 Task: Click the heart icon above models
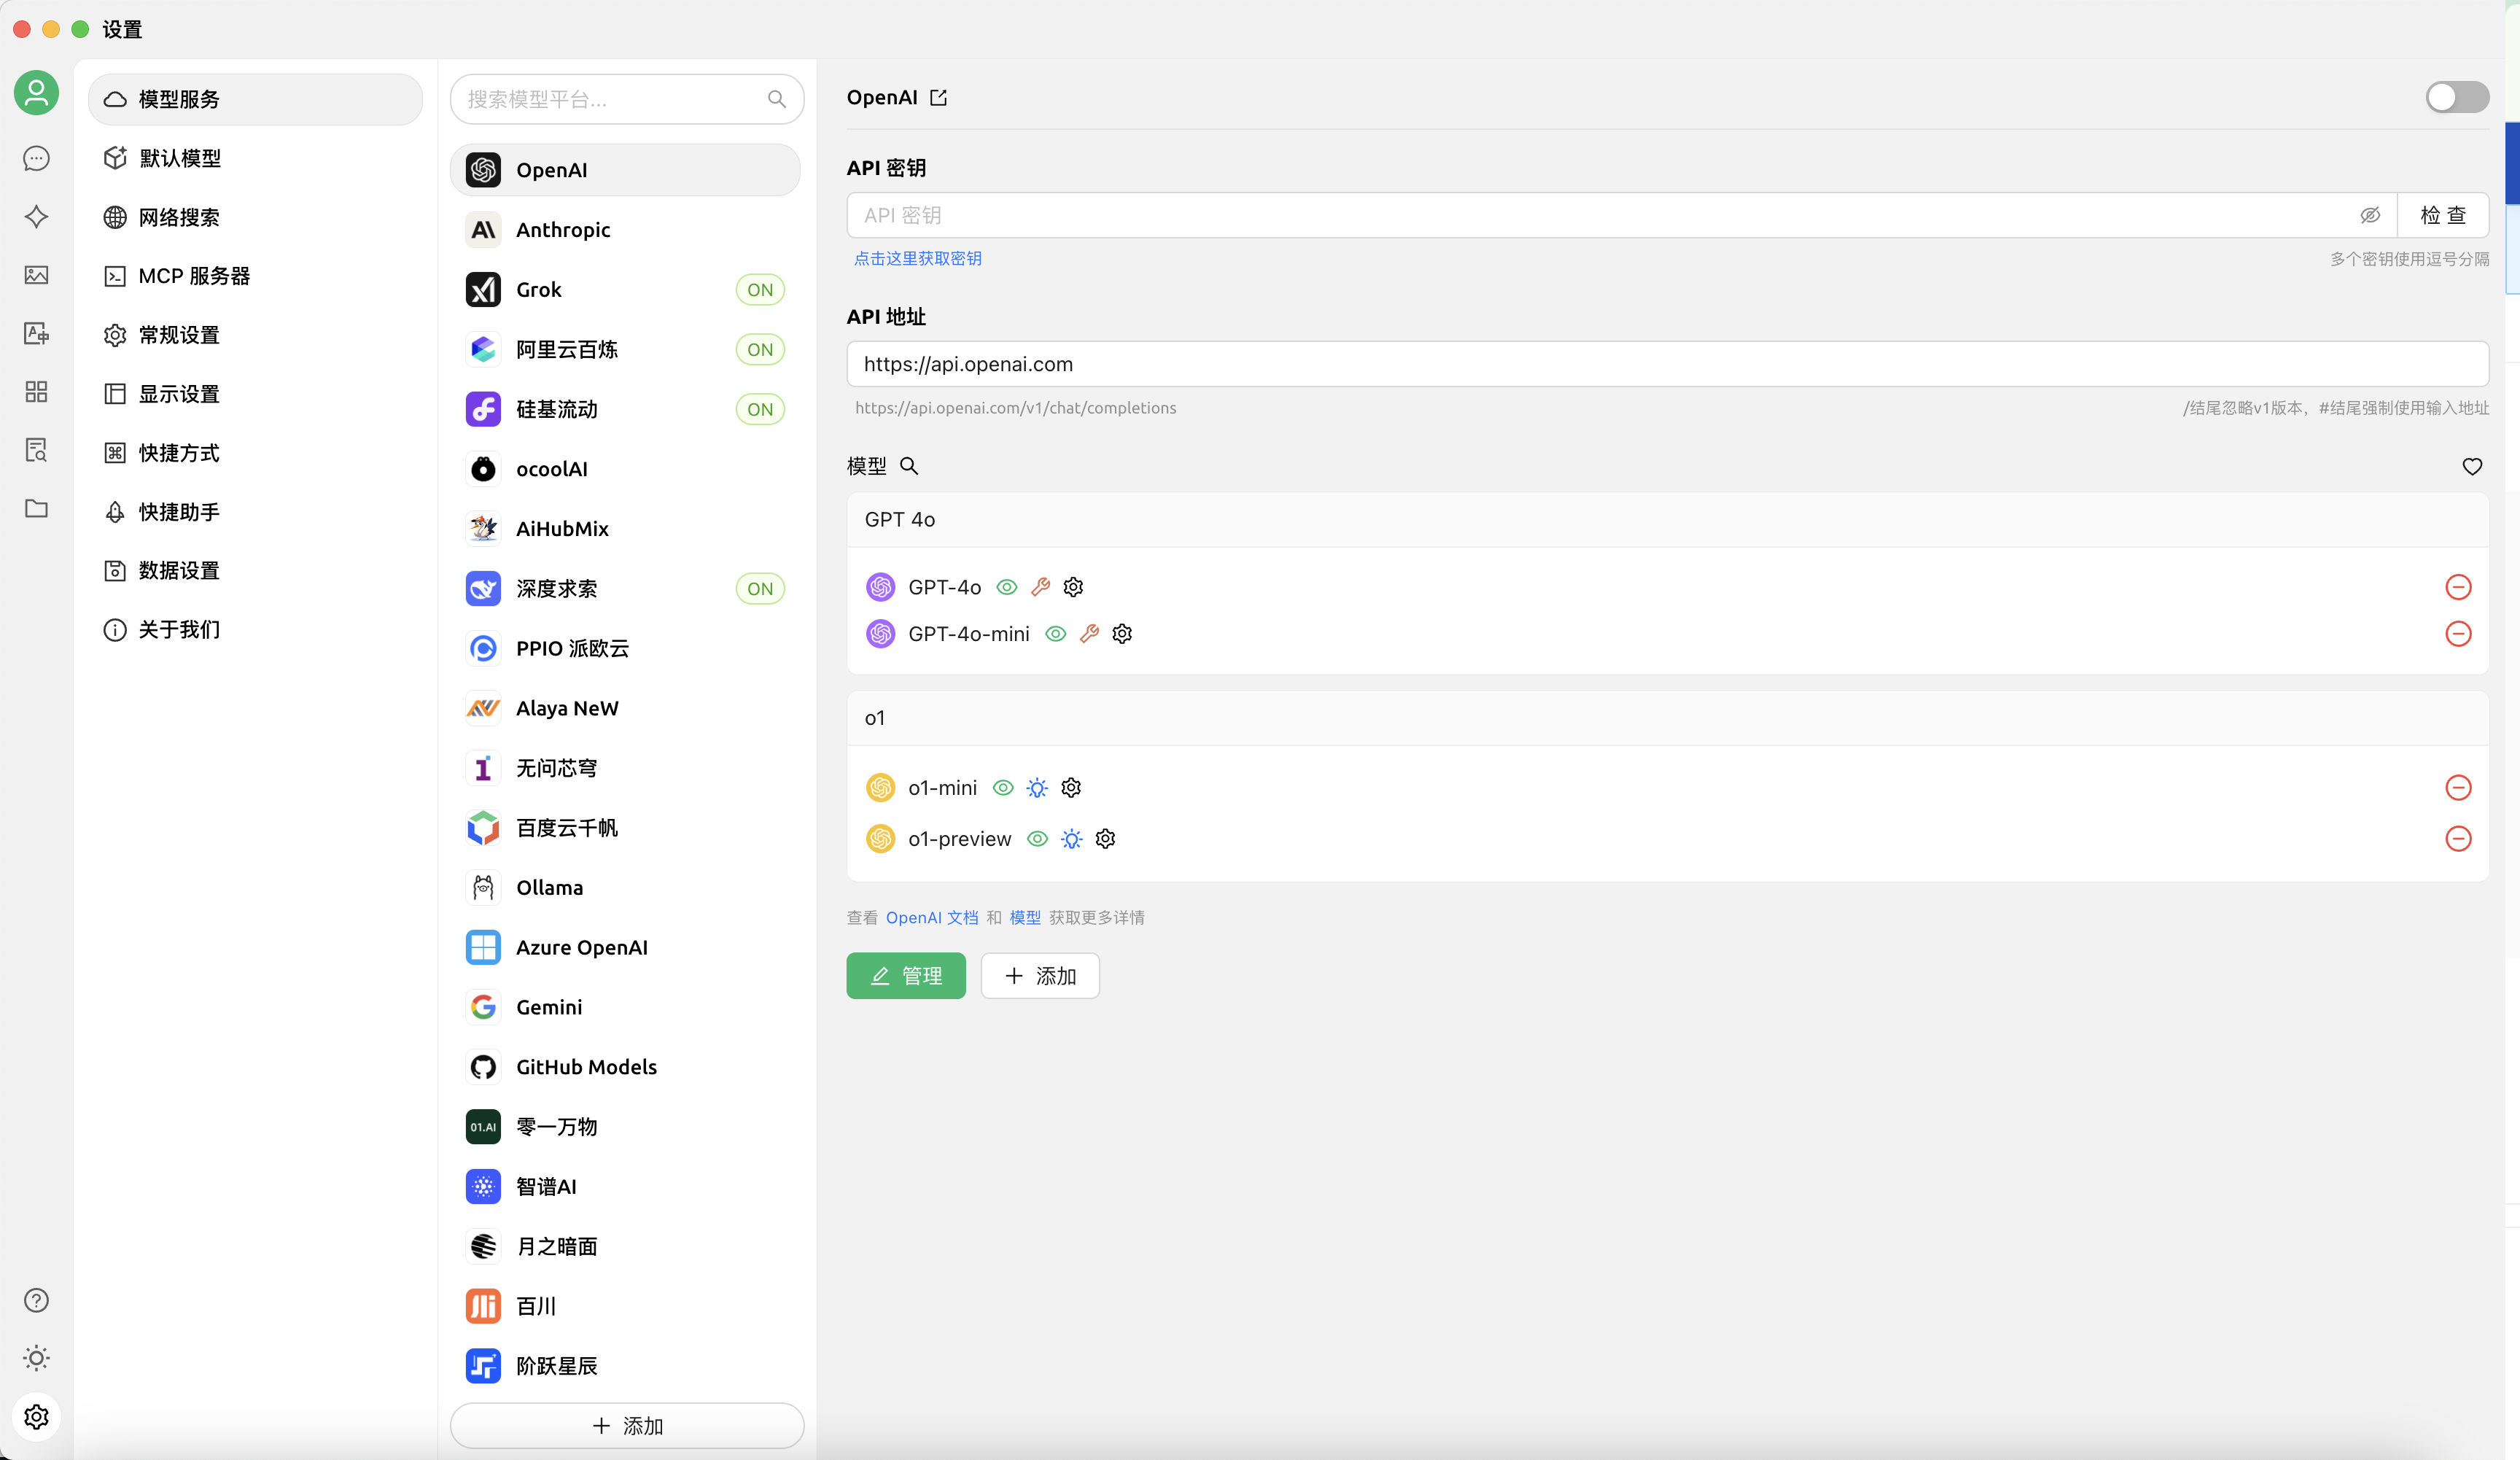pyautogui.click(x=2472, y=466)
